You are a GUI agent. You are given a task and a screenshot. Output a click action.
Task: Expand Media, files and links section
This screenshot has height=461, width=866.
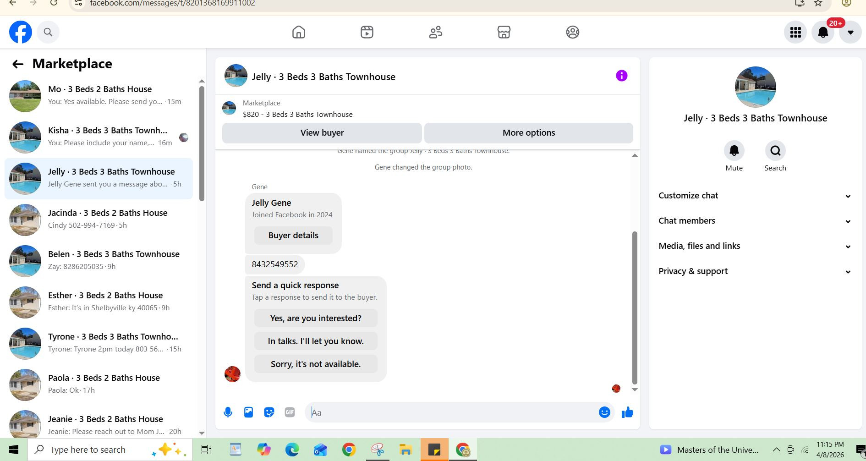click(x=755, y=246)
